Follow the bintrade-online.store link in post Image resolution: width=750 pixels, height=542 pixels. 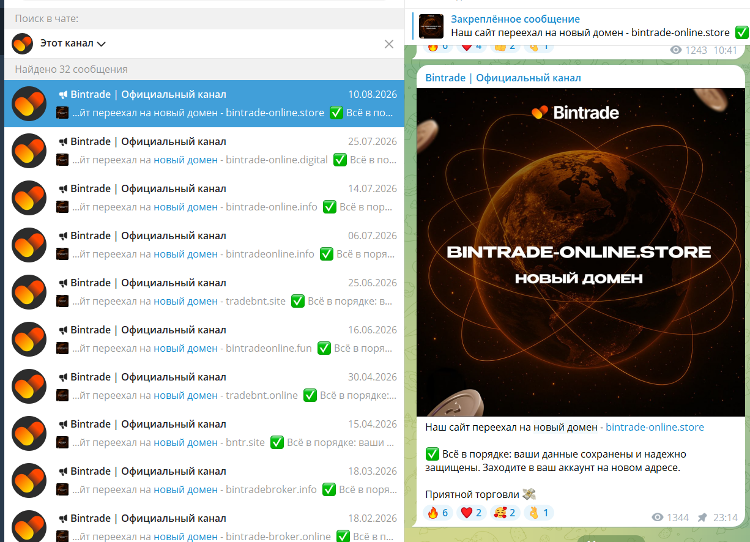pos(655,427)
